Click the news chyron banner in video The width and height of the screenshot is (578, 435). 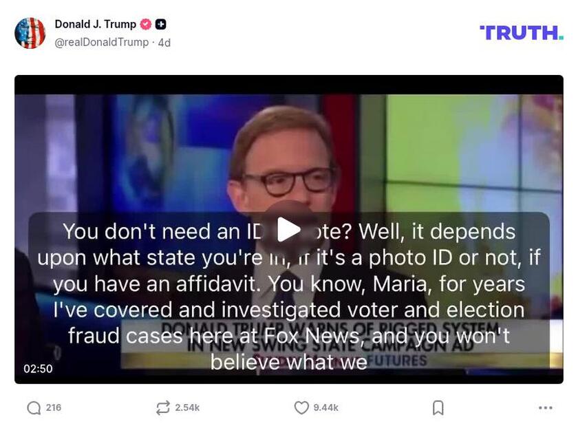[x=341, y=343]
